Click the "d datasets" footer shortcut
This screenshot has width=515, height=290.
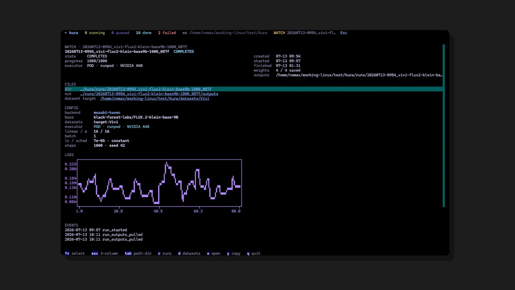[189, 253]
